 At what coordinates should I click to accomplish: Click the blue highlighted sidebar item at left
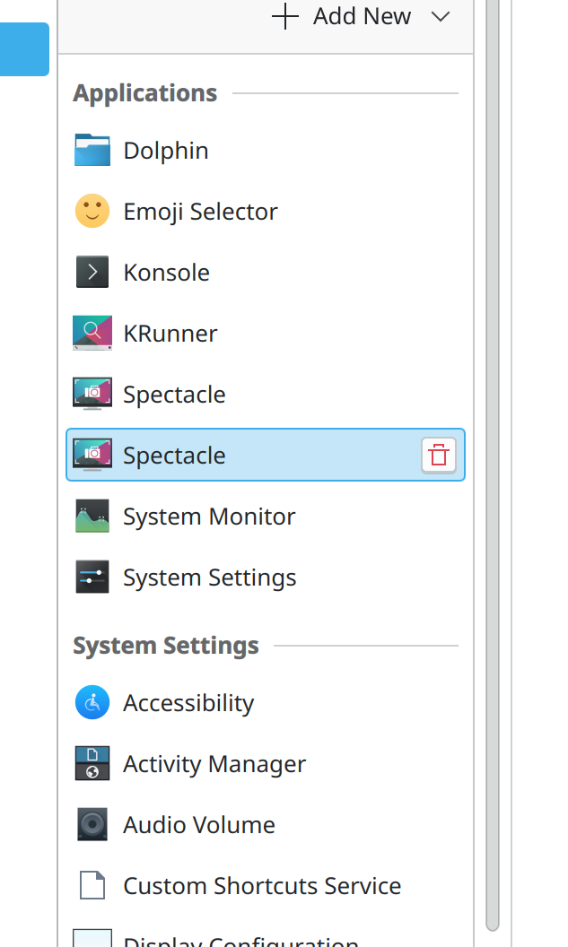[24, 49]
